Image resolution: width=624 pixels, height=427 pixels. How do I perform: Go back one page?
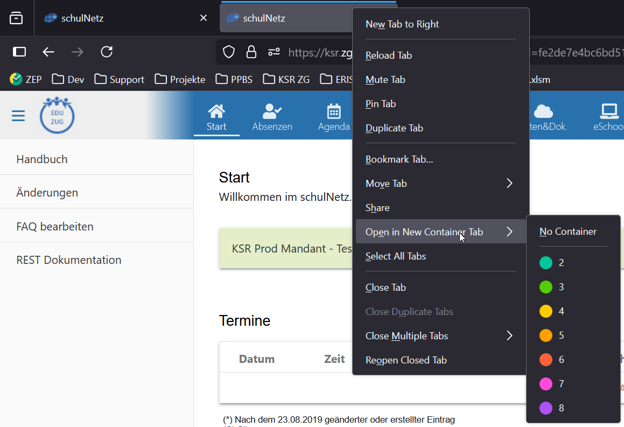click(x=48, y=52)
